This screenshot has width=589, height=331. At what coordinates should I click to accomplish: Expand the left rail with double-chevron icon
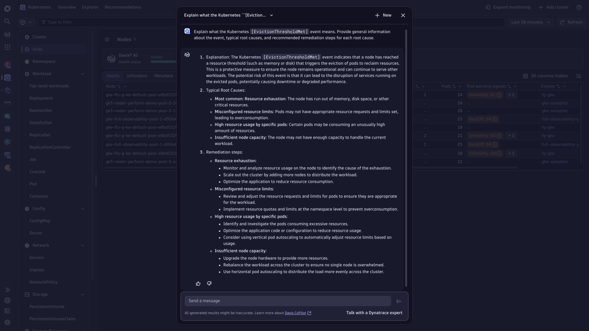pos(7,290)
